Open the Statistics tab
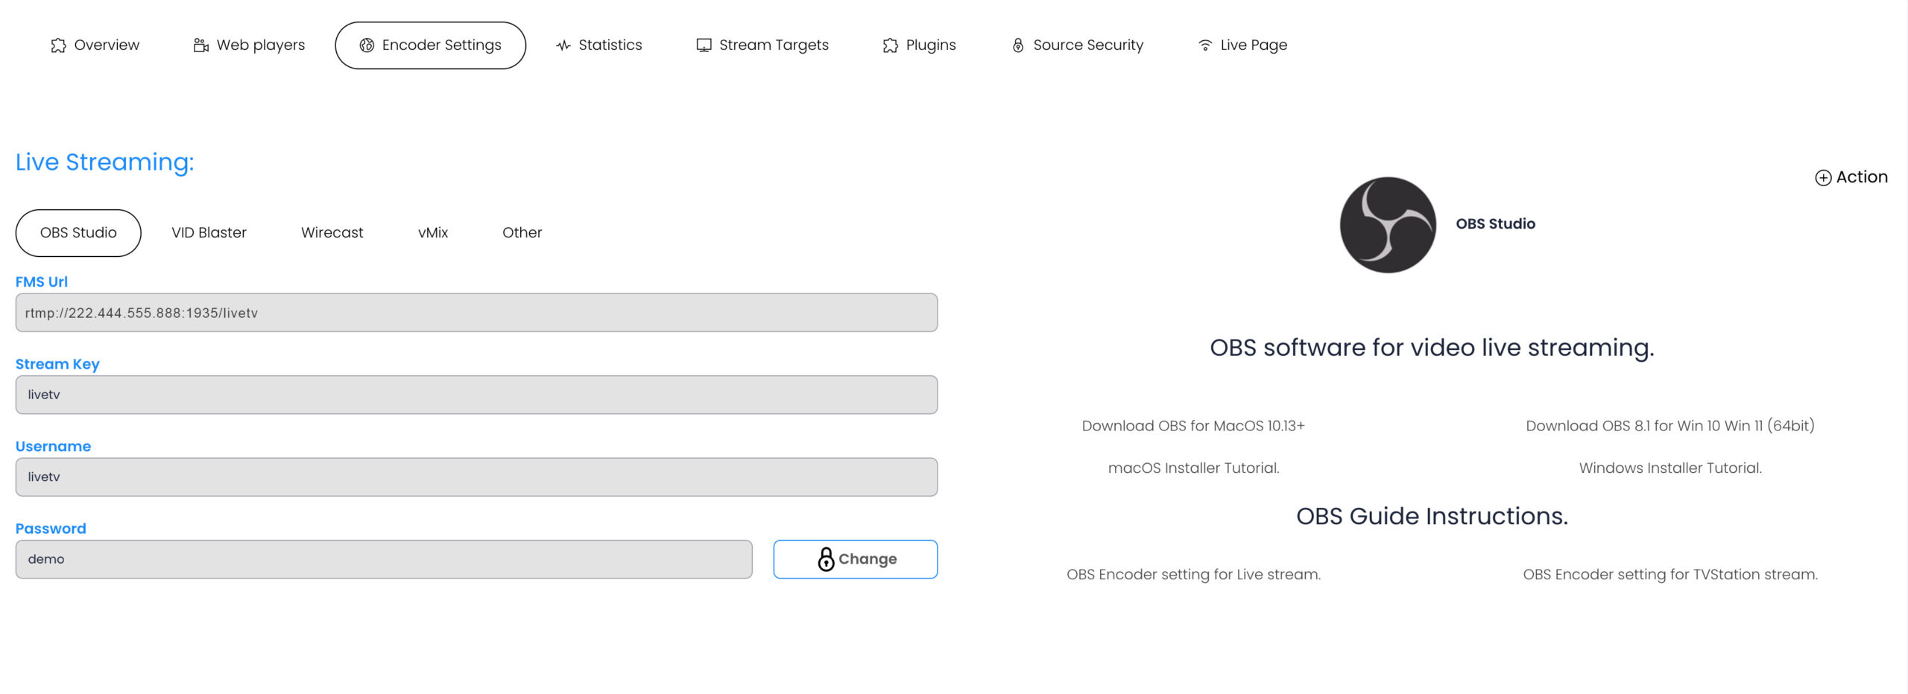Image resolution: width=1908 pixels, height=694 pixels. click(598, 45)
